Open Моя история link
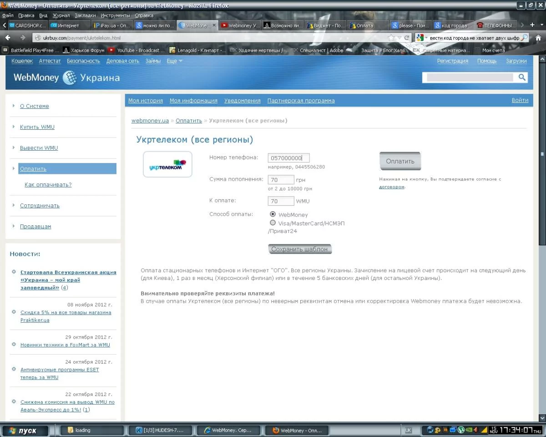 click(145, 101)
